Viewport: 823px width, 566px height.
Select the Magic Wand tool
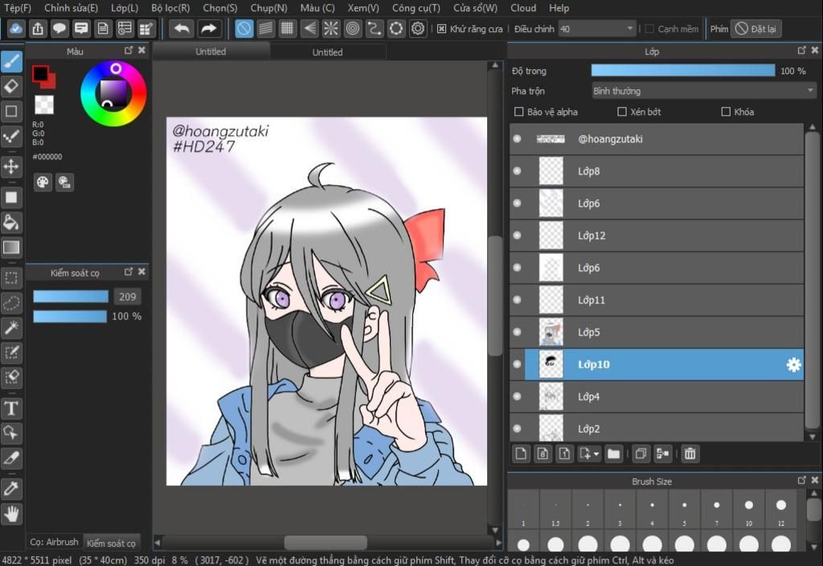pyautogui.click(x=11, y=328)
